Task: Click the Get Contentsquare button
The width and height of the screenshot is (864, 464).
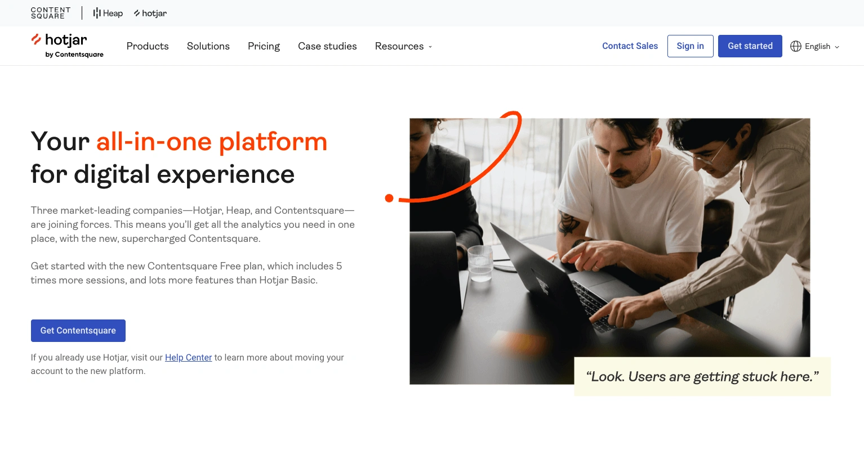Action: coord(78,331)
